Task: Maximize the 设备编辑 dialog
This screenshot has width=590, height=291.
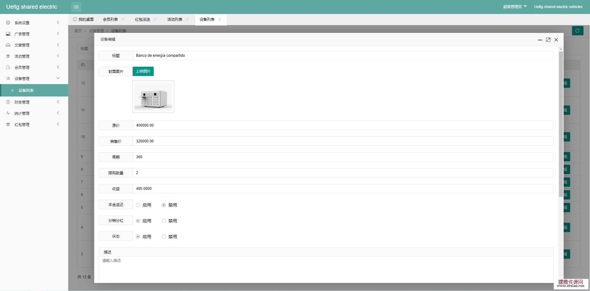Action: pos(548,40)
